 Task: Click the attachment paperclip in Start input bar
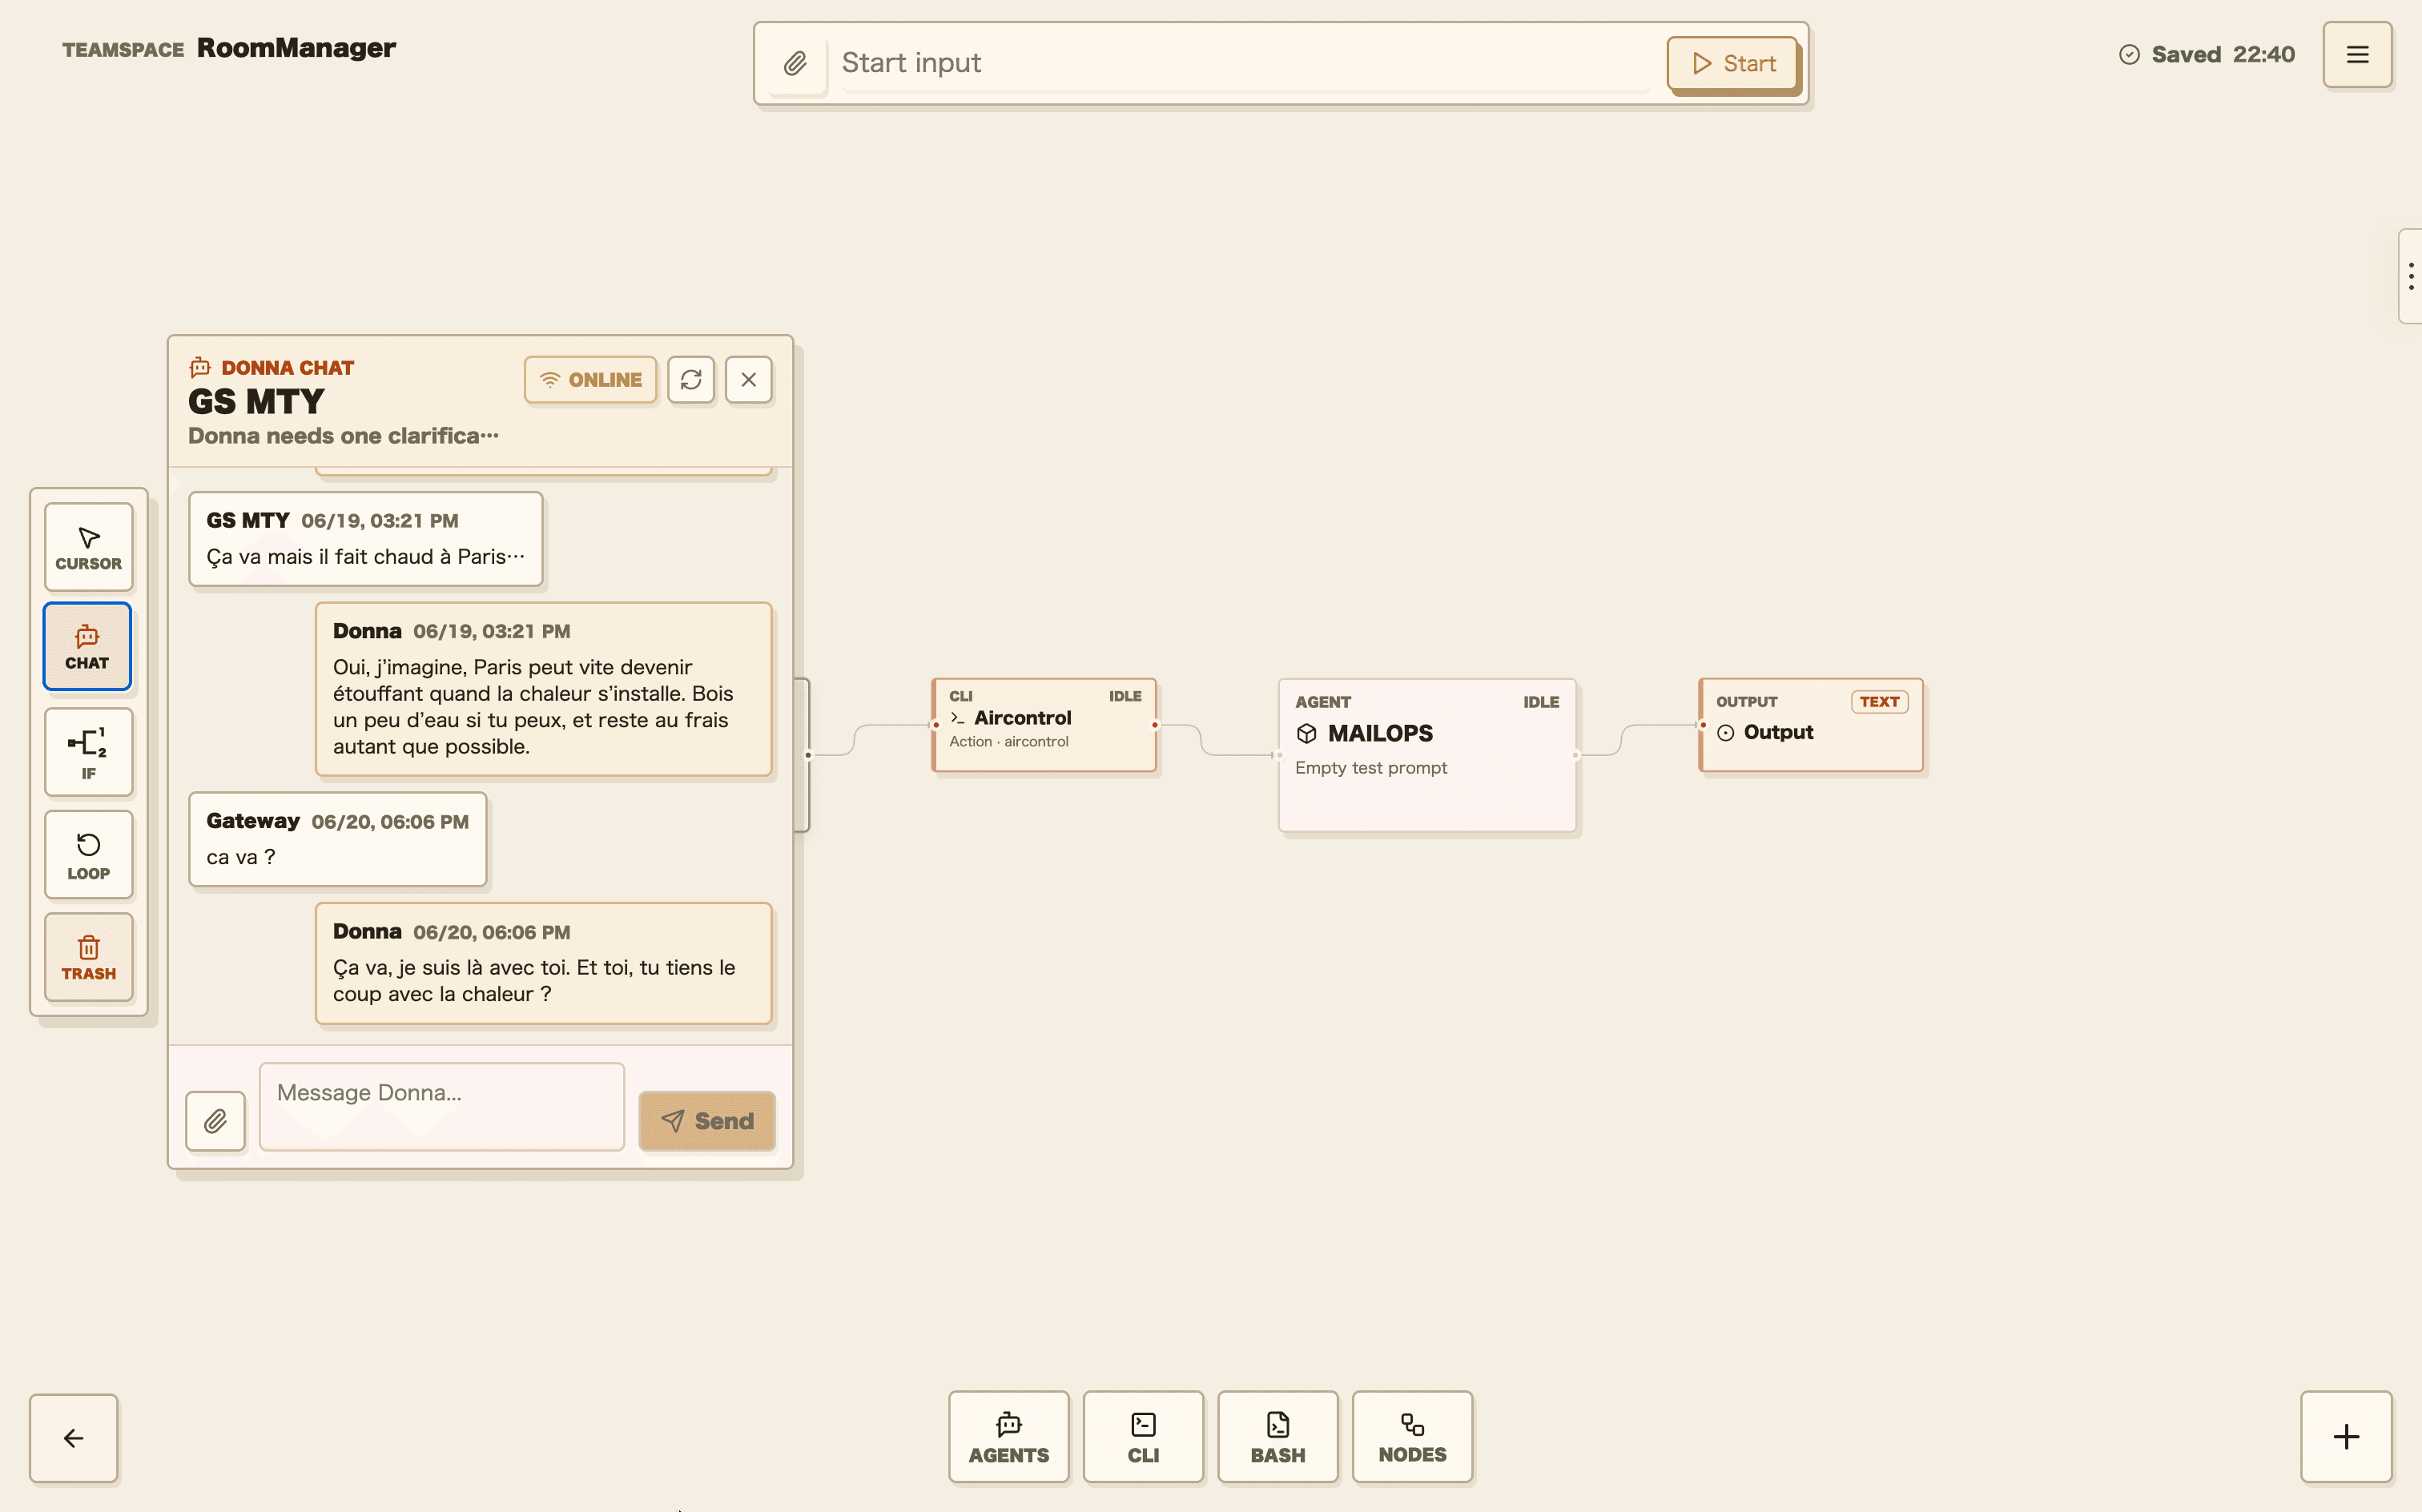pos(795,63)
